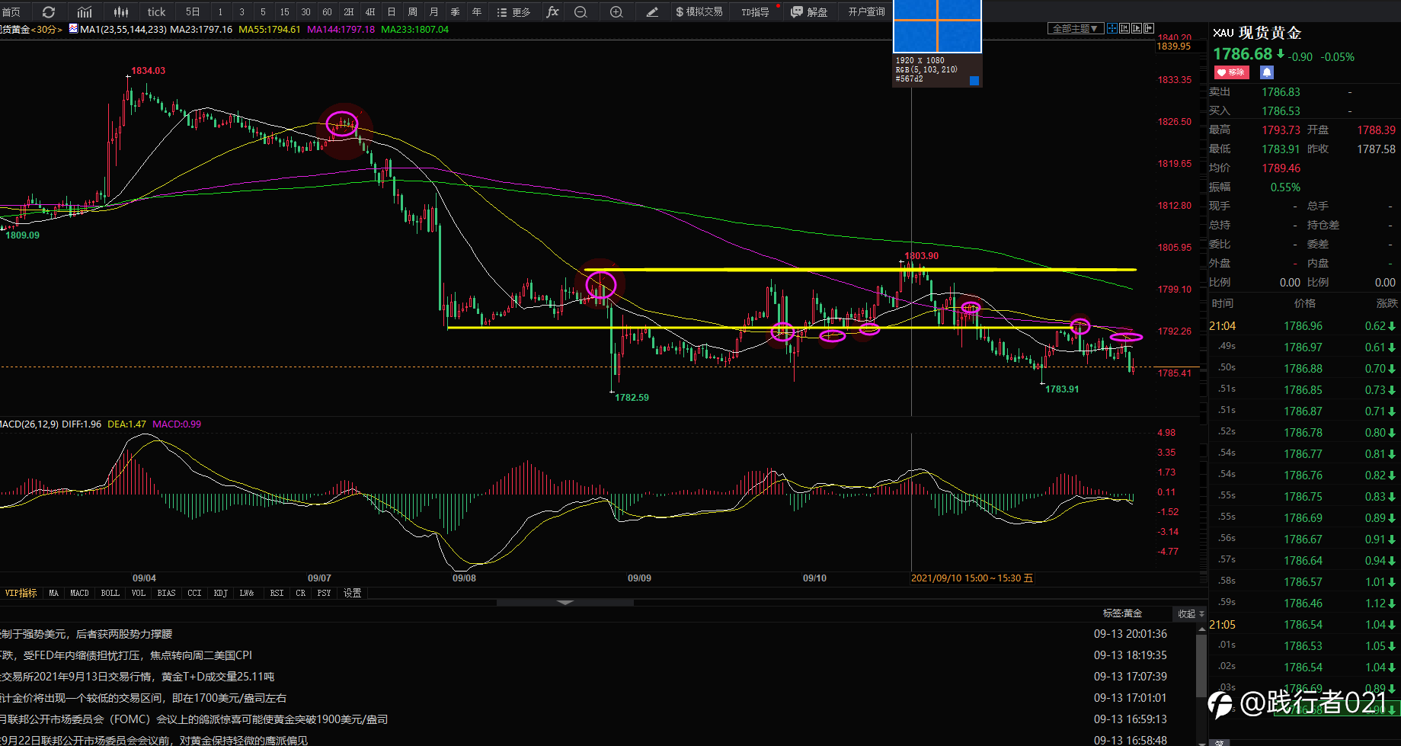The image size is (1401, 746).
Task: Click the small indicator icon before MA1 label
Action: pyautogui.click(x=73, y=29)
